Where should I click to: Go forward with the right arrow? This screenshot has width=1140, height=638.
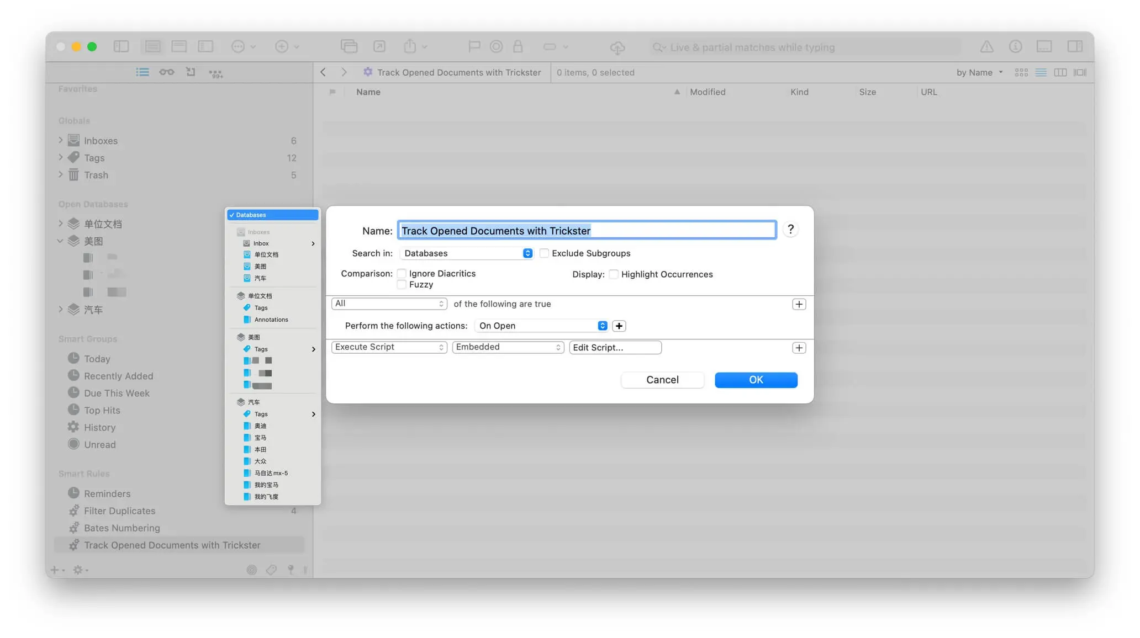click(x=344, y=72)
